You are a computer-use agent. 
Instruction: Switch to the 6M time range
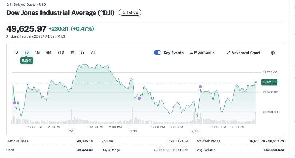click(x=48, y=53)
